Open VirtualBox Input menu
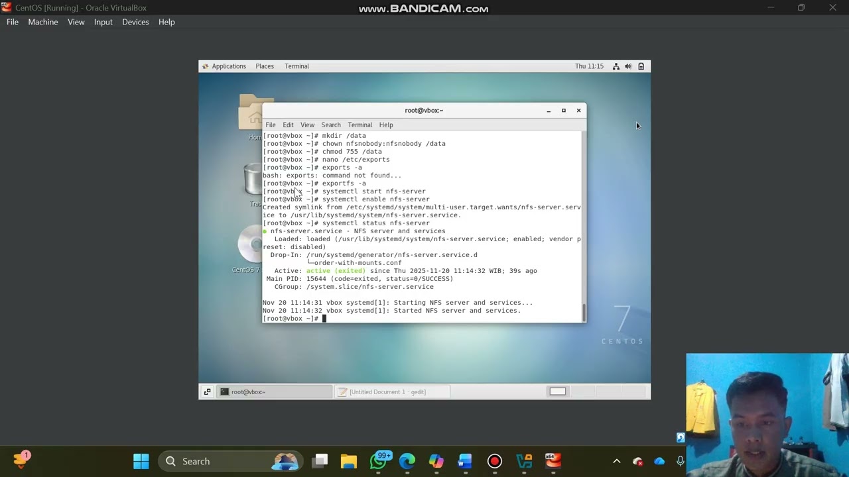 [x=103, y=22]
